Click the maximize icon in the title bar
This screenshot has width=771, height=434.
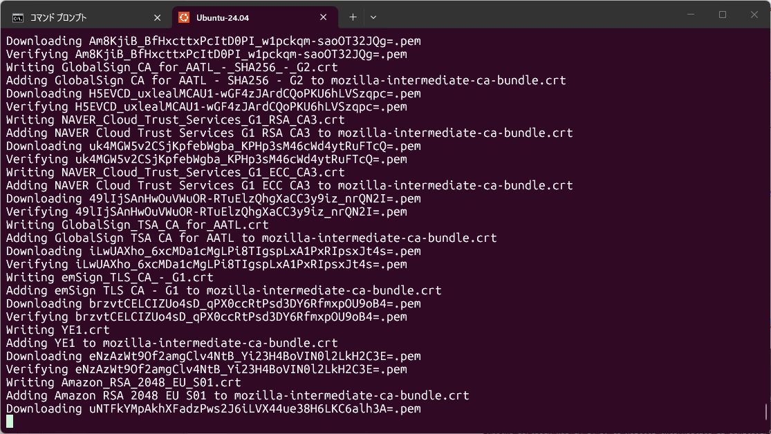point(721,14)
